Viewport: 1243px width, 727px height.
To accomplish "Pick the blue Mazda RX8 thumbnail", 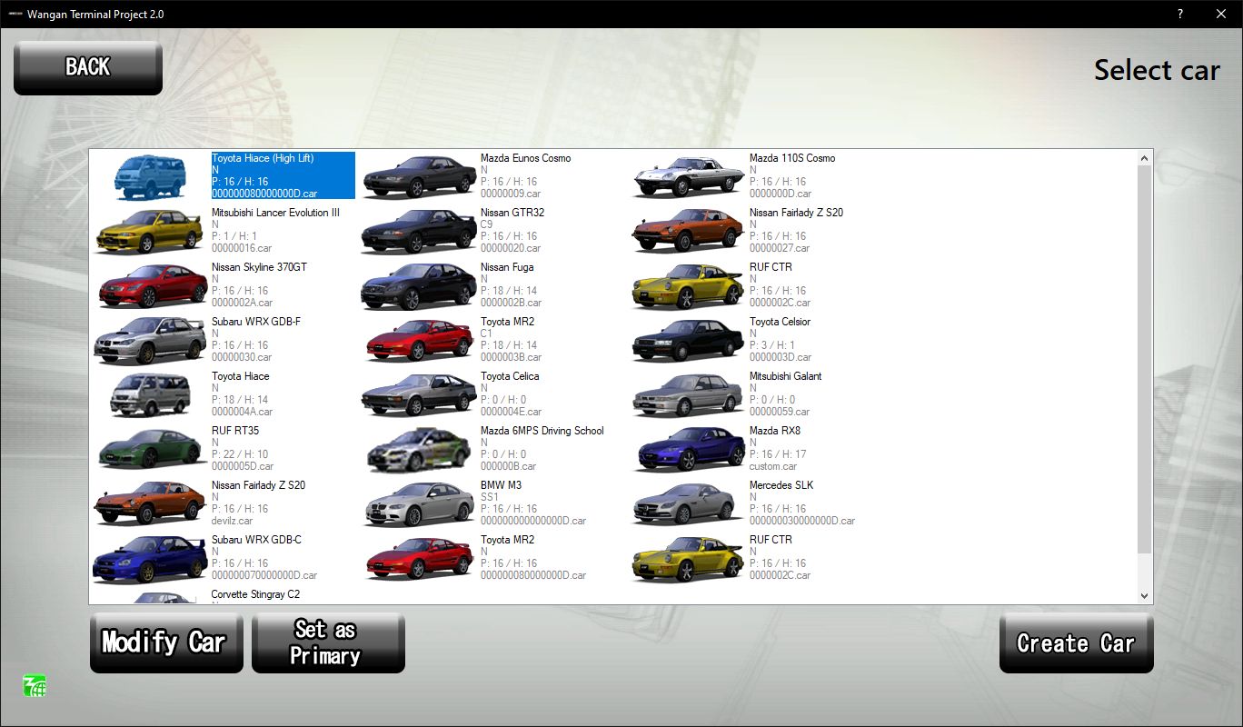I will coord(688,449).
